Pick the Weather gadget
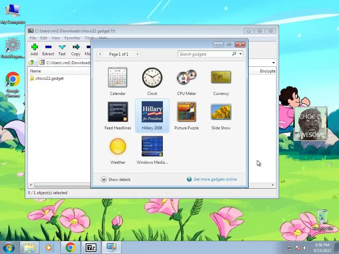 [x=118, y=150]
